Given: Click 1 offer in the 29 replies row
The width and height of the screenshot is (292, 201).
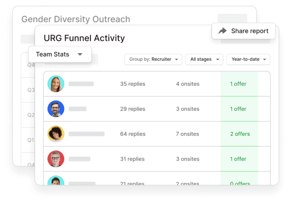Looking at the screenshot, I should pyautogui.click(x=238, y=109).
